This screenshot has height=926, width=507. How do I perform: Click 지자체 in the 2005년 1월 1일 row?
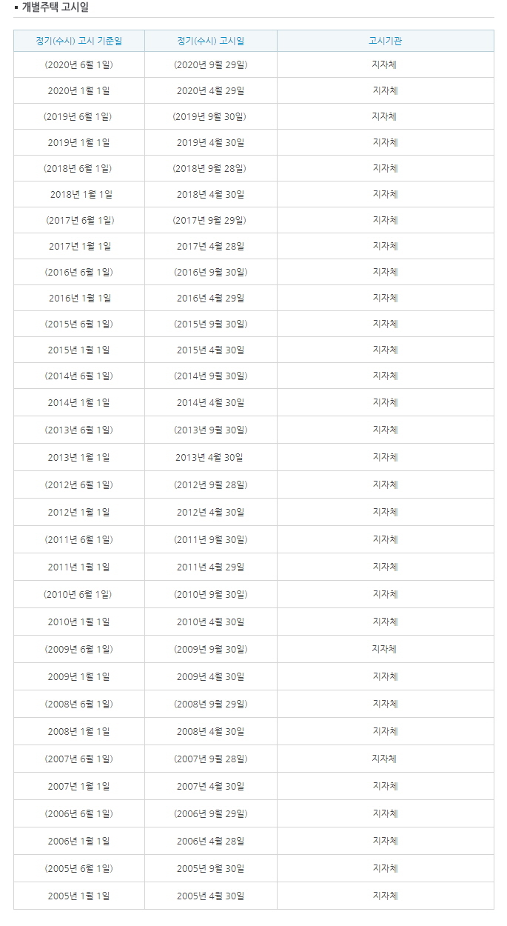(385, 896)
